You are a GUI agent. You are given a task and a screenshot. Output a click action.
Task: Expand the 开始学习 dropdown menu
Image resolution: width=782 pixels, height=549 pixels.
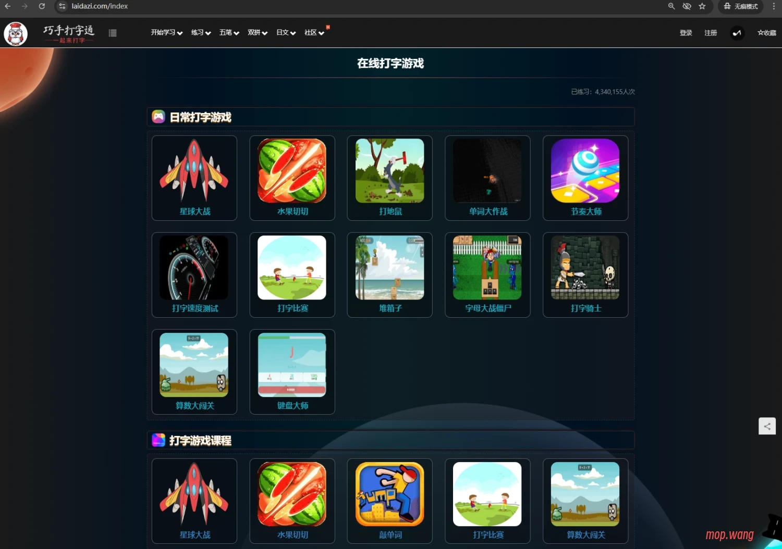coord(166,33)
